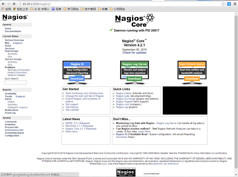This screenshot has height=177, width=238.
Task: Open Network Outages
Action: 17,75
